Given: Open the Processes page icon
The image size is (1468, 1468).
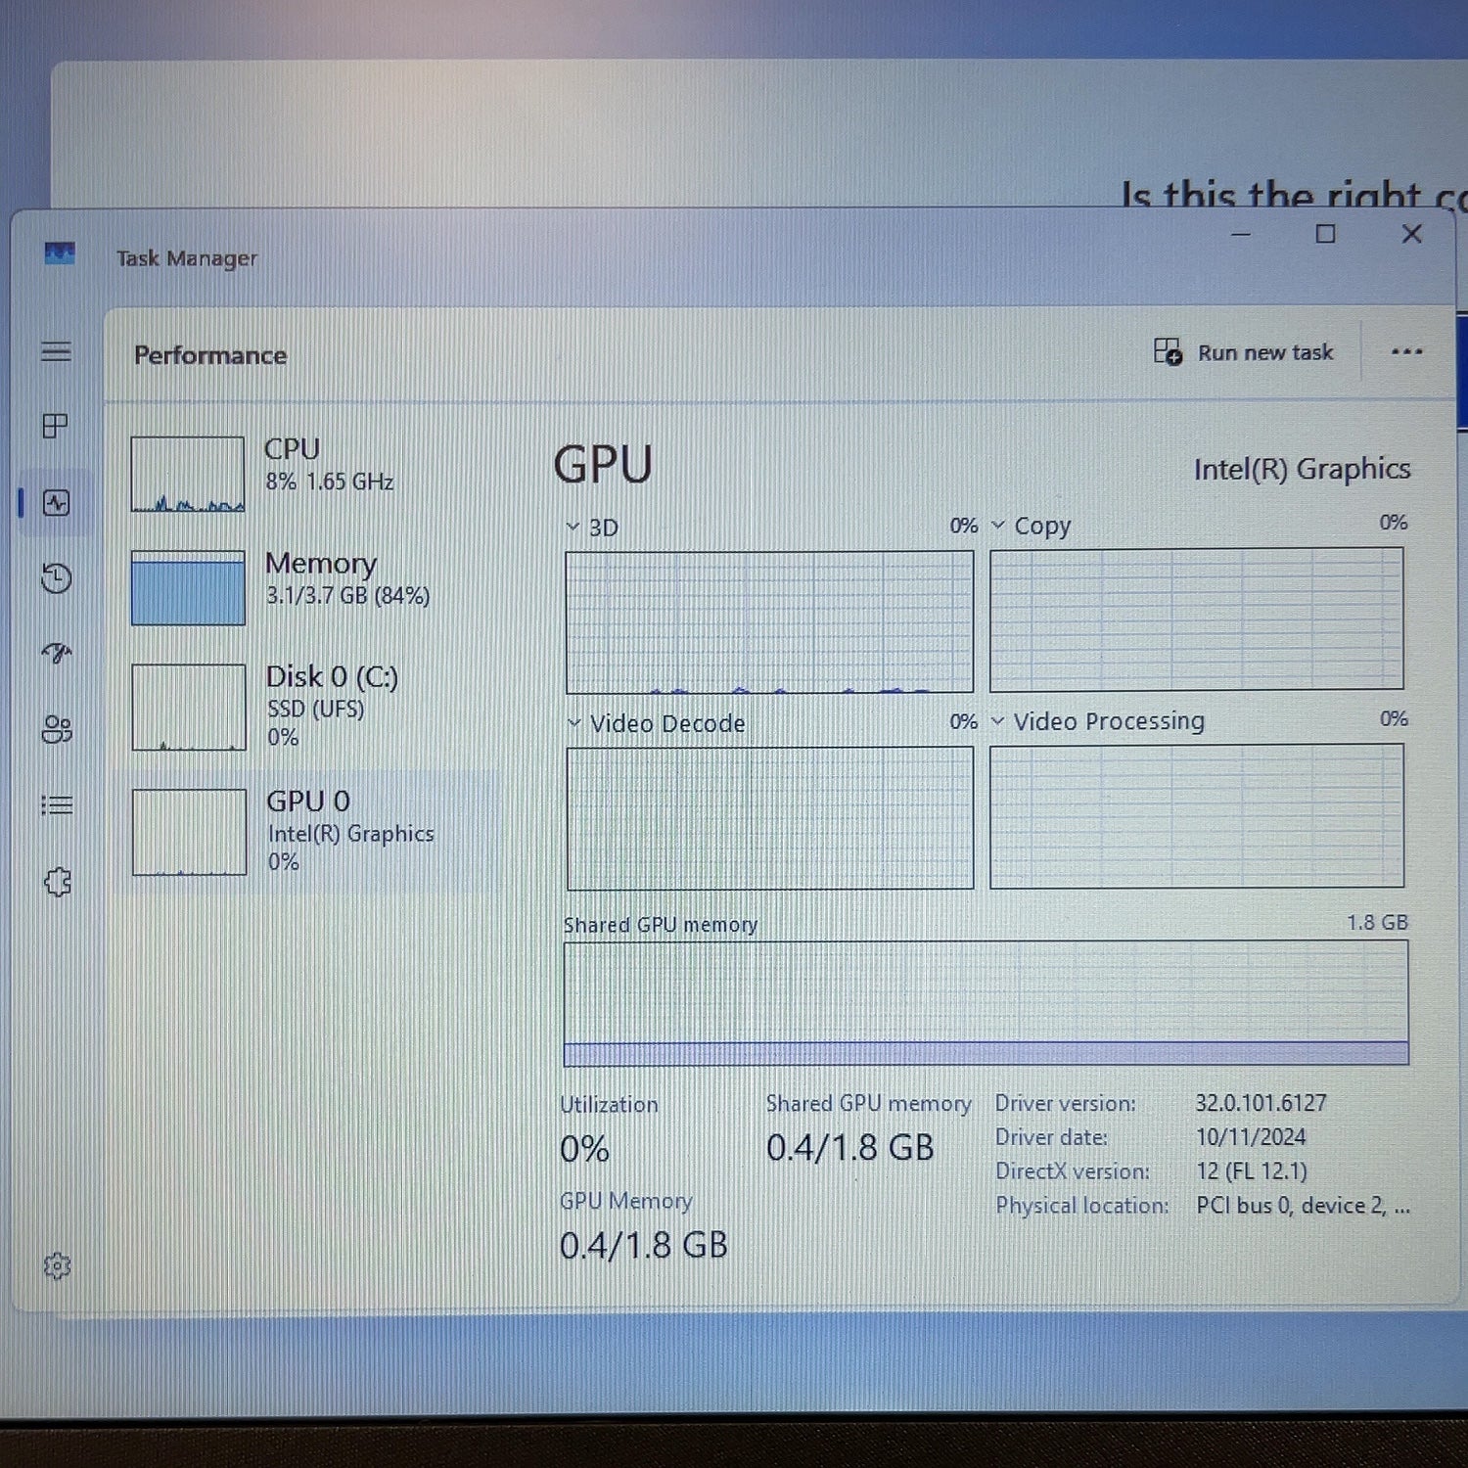Looking at the screenshot, I should (x=56, y=426).
